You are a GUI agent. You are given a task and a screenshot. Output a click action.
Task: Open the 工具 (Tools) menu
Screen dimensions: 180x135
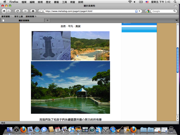click(x=64, y=2)
